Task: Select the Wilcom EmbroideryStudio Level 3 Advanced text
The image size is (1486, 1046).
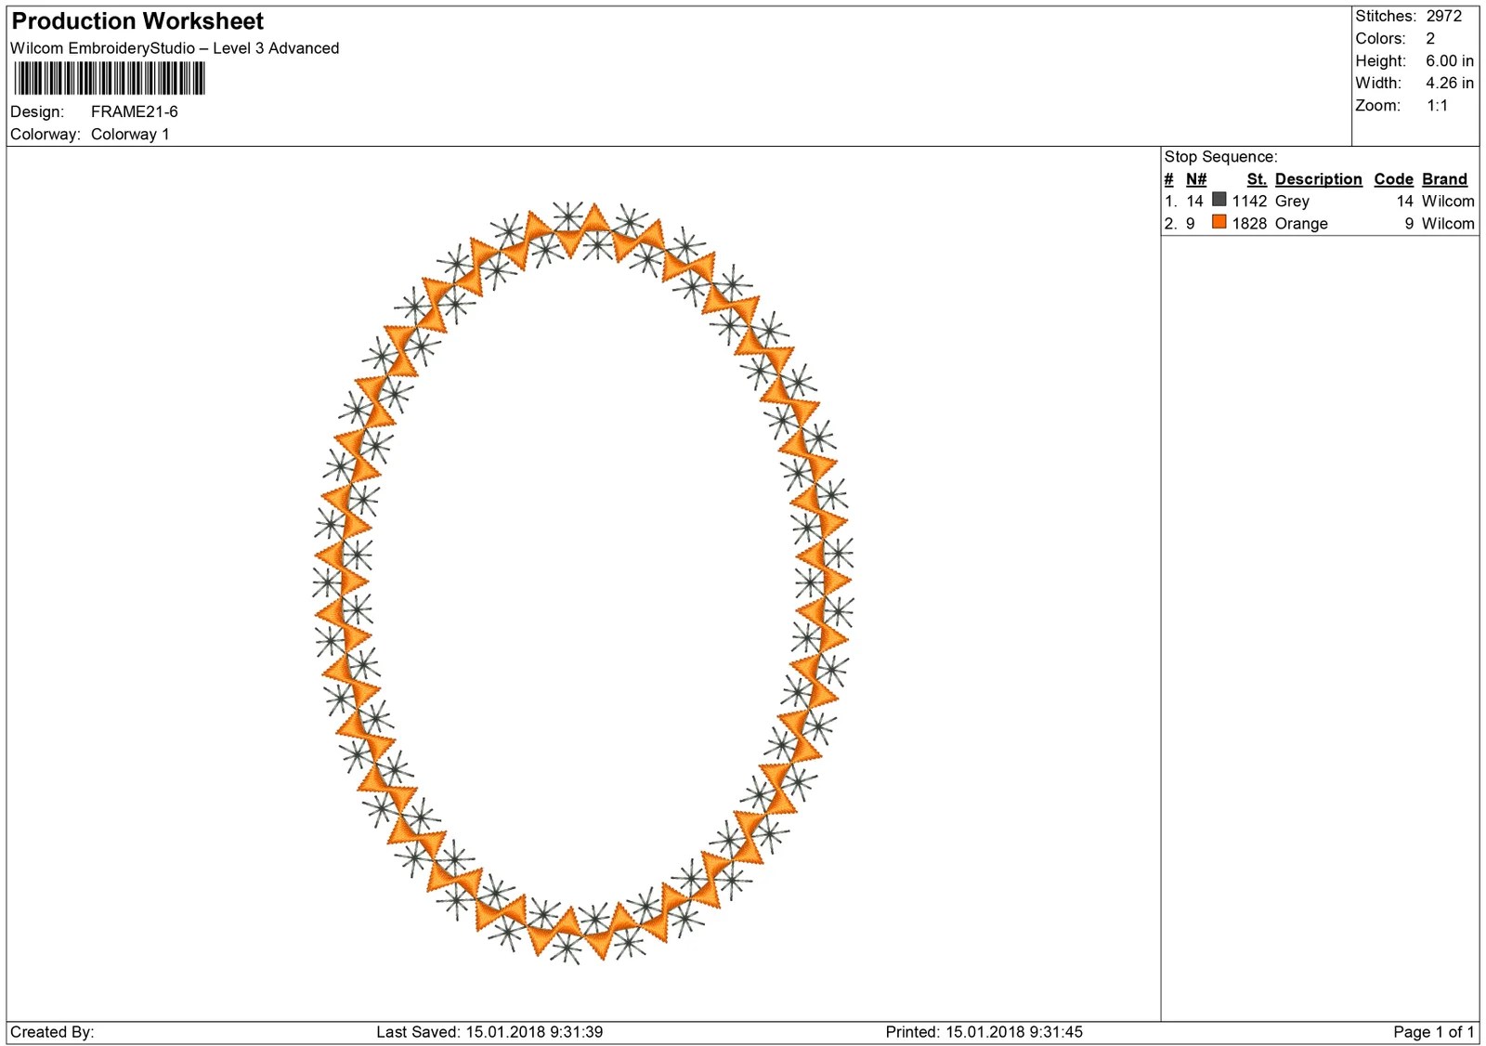Action: pyautogui.click(x=175, y=48)
